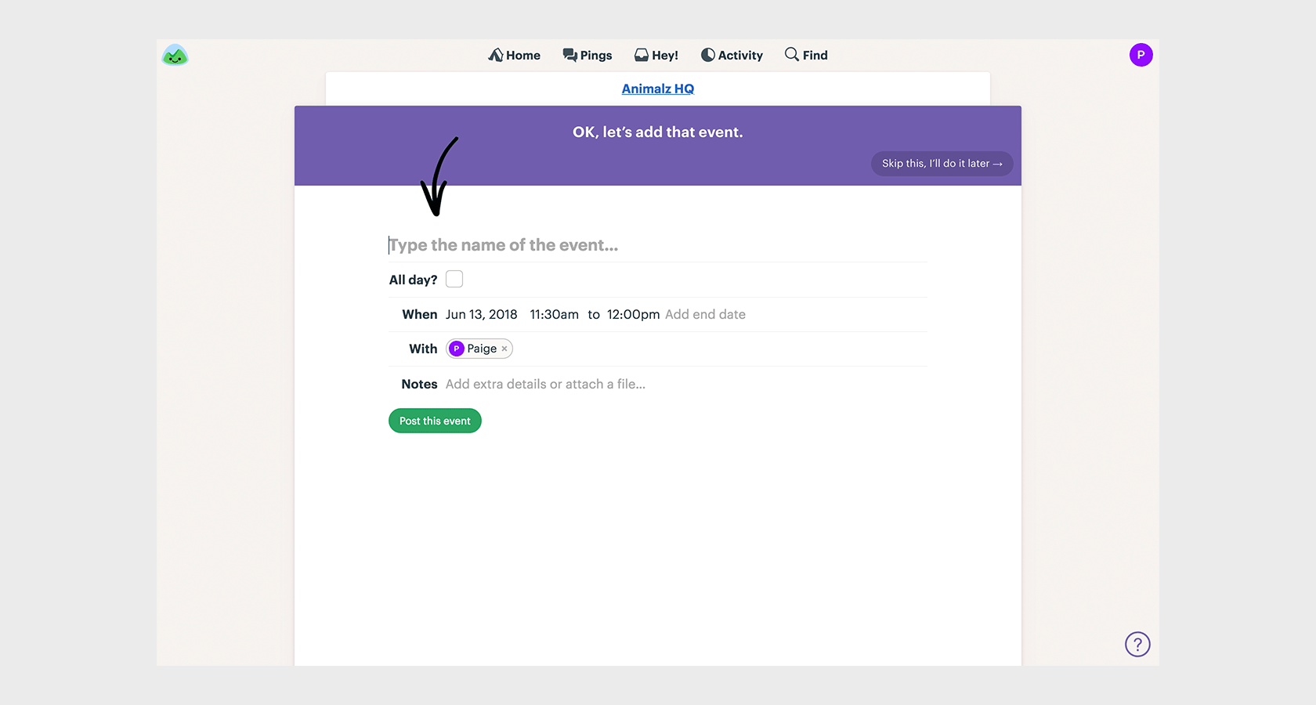The image size is (1316, 705).
Task: Open the Pings chat menu
Action: (x=587, y=55)
